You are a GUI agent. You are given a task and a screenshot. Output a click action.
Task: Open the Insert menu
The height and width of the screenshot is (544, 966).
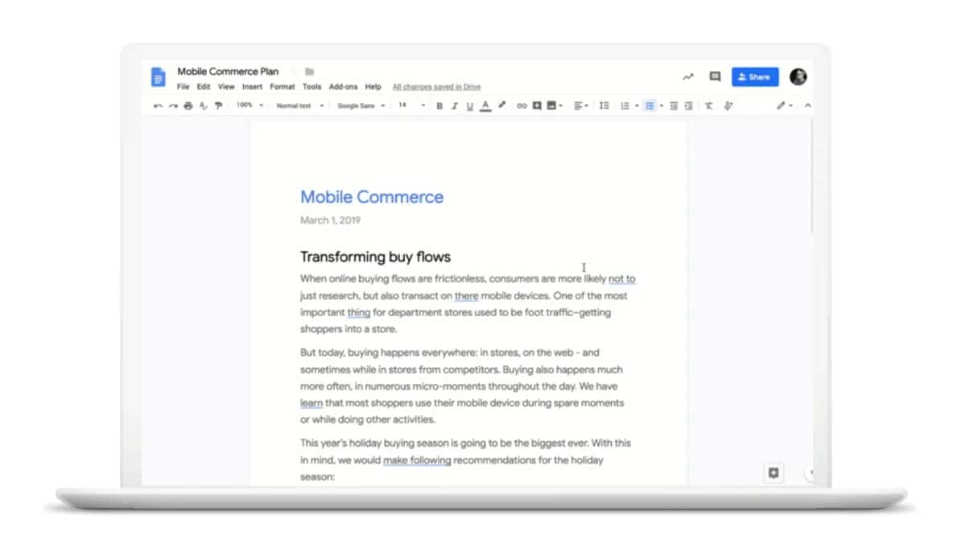[x=252, y=87]
